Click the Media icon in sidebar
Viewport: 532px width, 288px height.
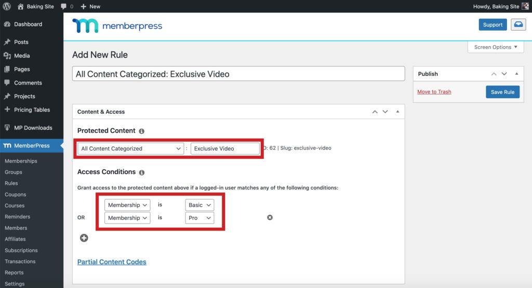[7, 56]
